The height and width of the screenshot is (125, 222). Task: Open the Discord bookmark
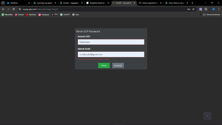click(x=19, y=15)
